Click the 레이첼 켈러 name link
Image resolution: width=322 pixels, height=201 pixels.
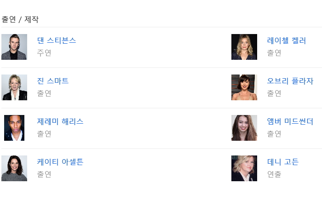pyautogui.click(x=287, y=40)
